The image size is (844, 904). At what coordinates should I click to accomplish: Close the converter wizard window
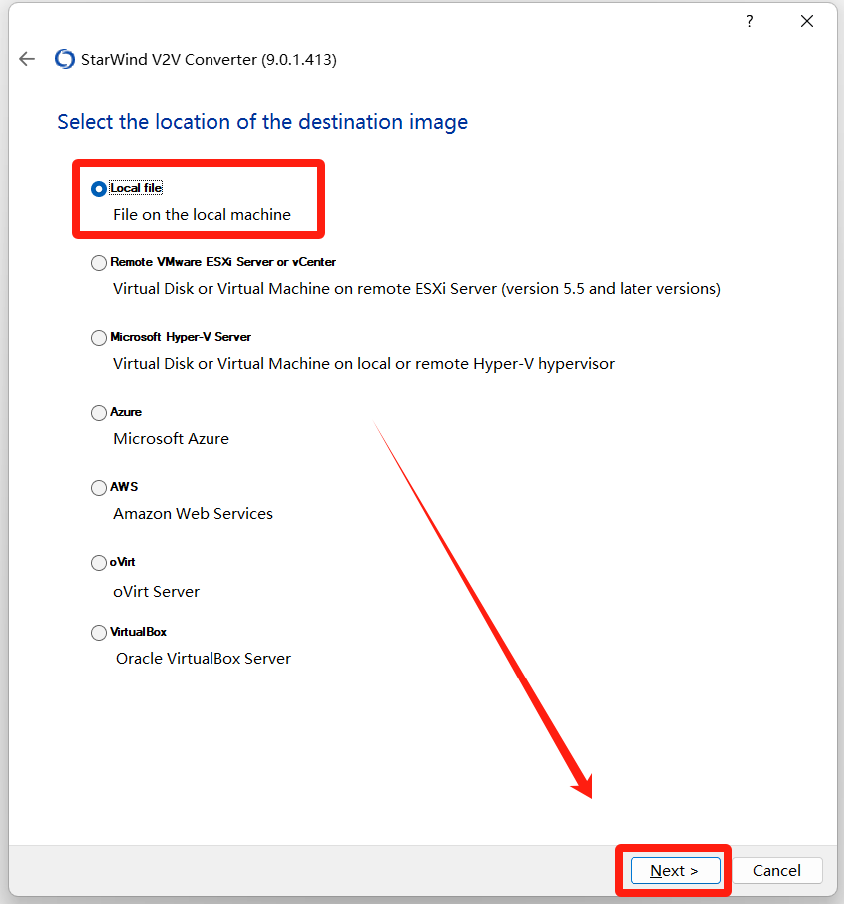coord(807,21)
